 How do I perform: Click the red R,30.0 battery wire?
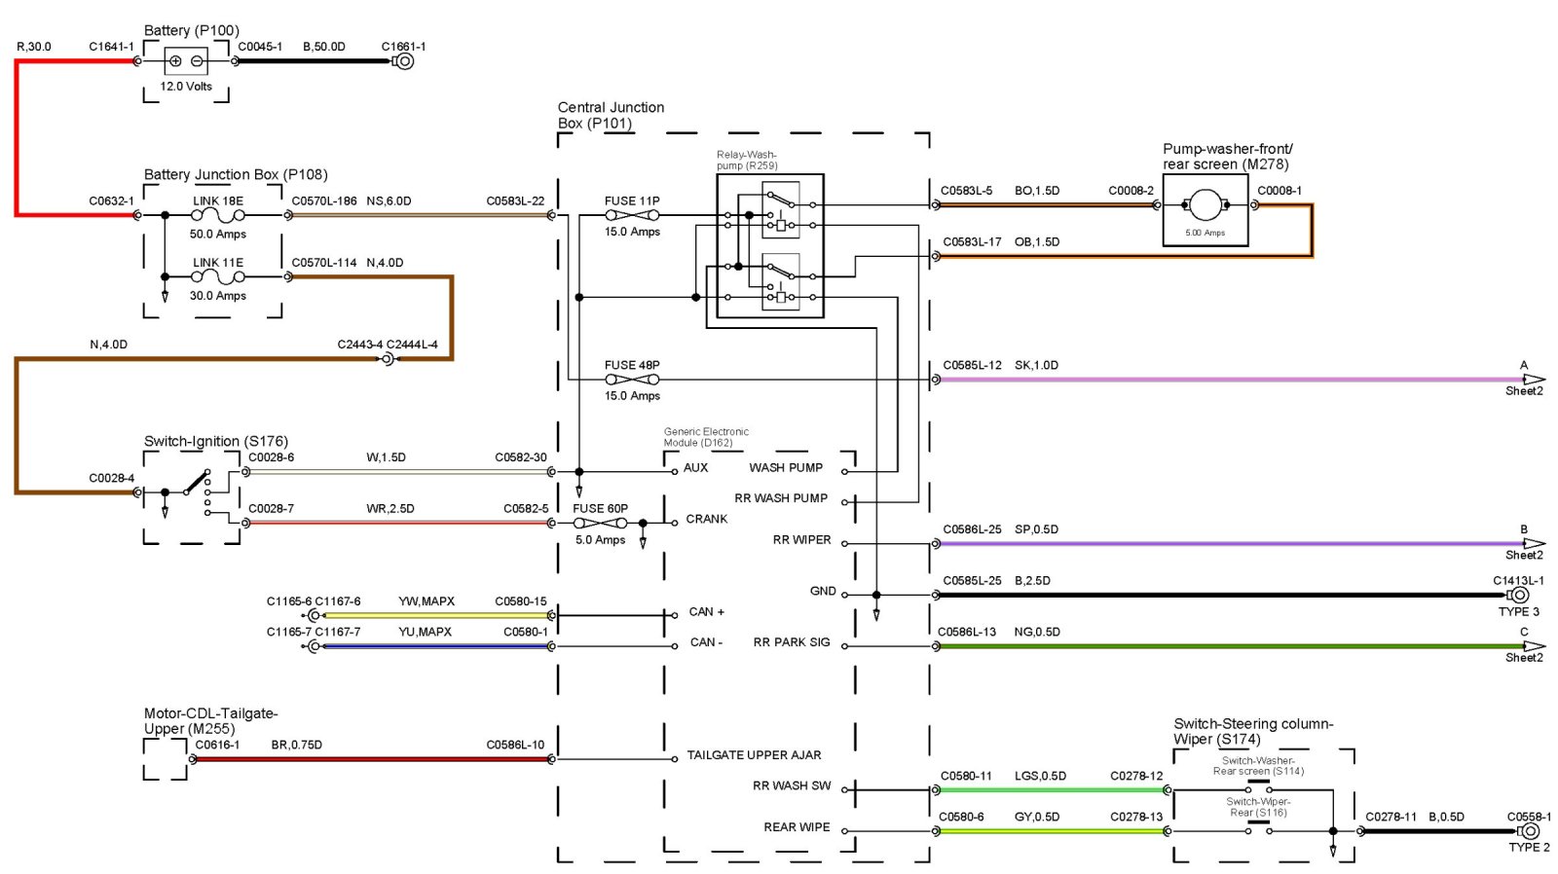pos(17,136)
